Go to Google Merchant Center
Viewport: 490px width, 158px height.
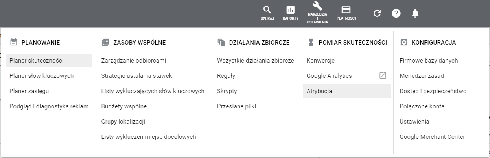click(432, 137)
